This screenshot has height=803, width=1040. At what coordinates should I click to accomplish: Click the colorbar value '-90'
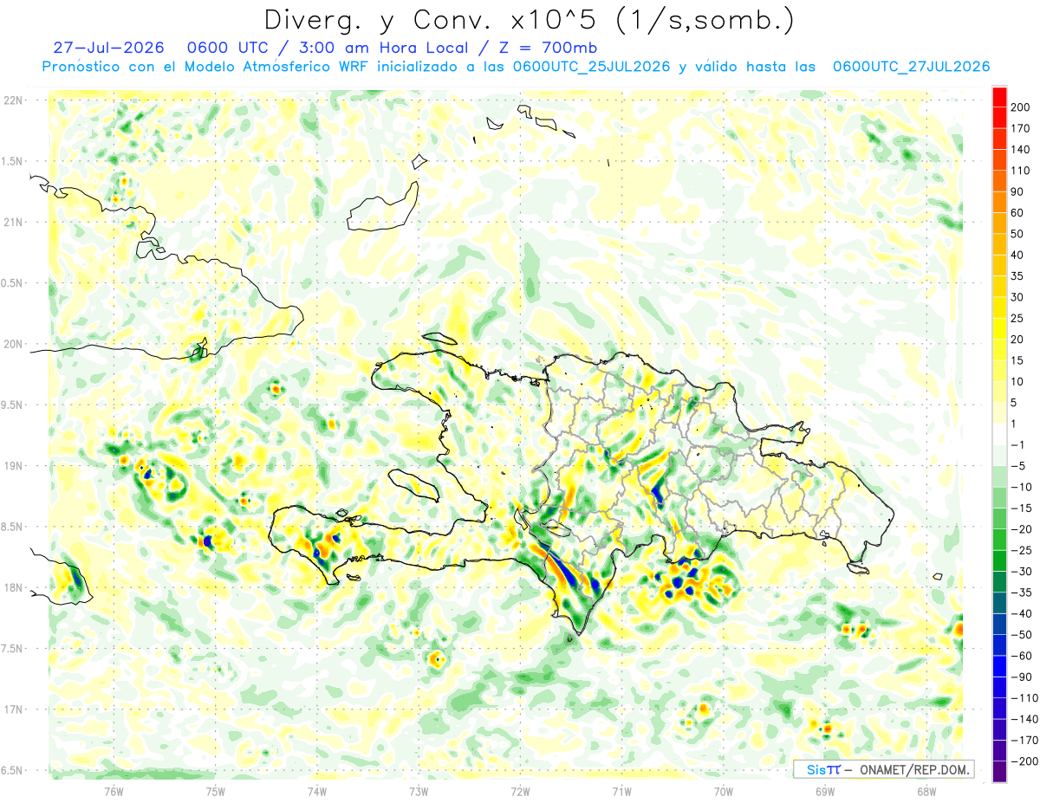(x=1022, y=677)
